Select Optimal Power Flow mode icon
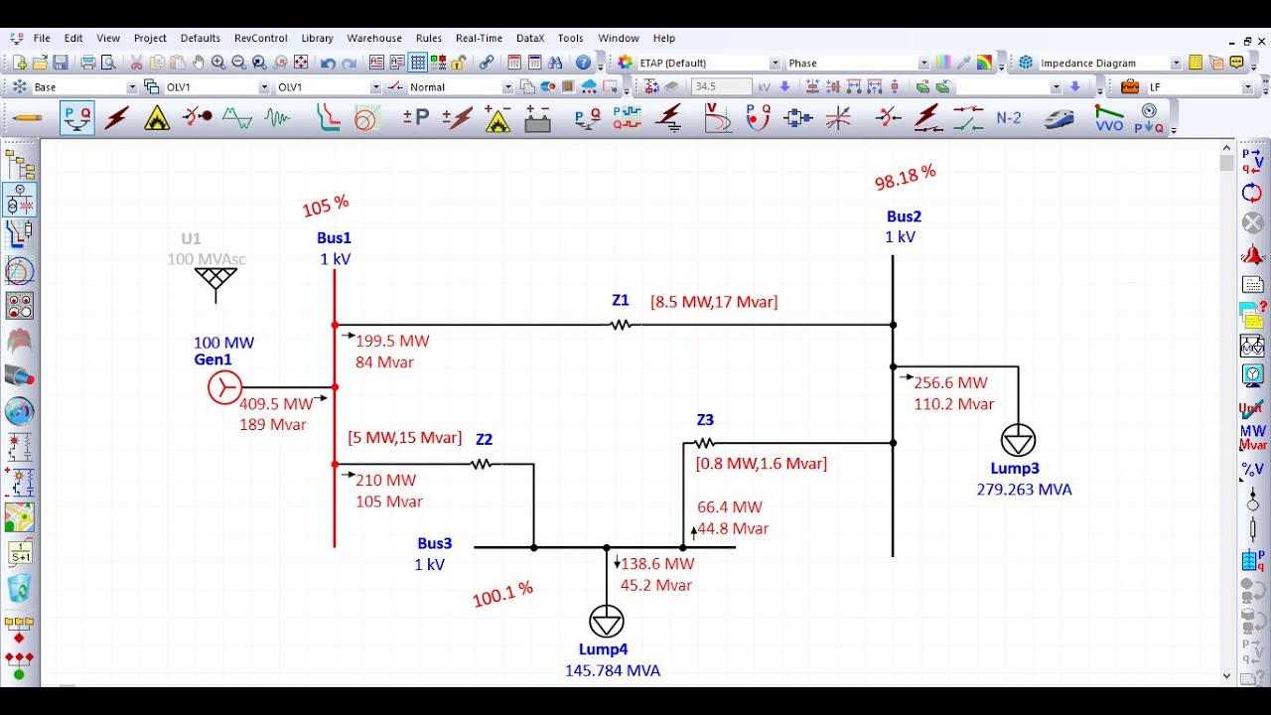Image resolution: width=1271 pixels, height=715 pixels. point(759,118)
